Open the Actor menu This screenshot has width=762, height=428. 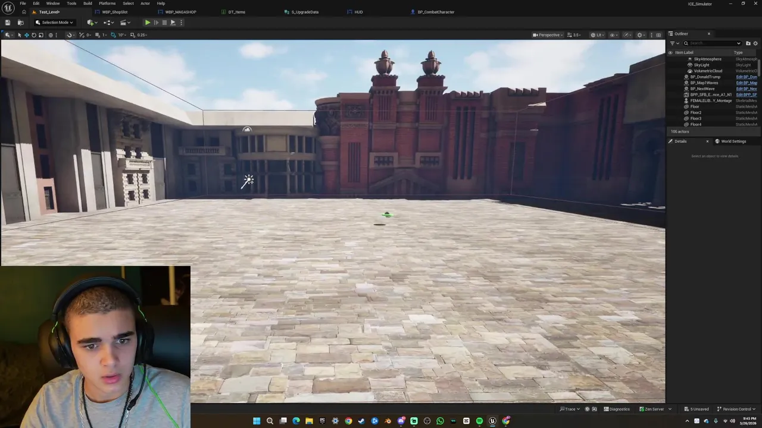coord(145,4)
